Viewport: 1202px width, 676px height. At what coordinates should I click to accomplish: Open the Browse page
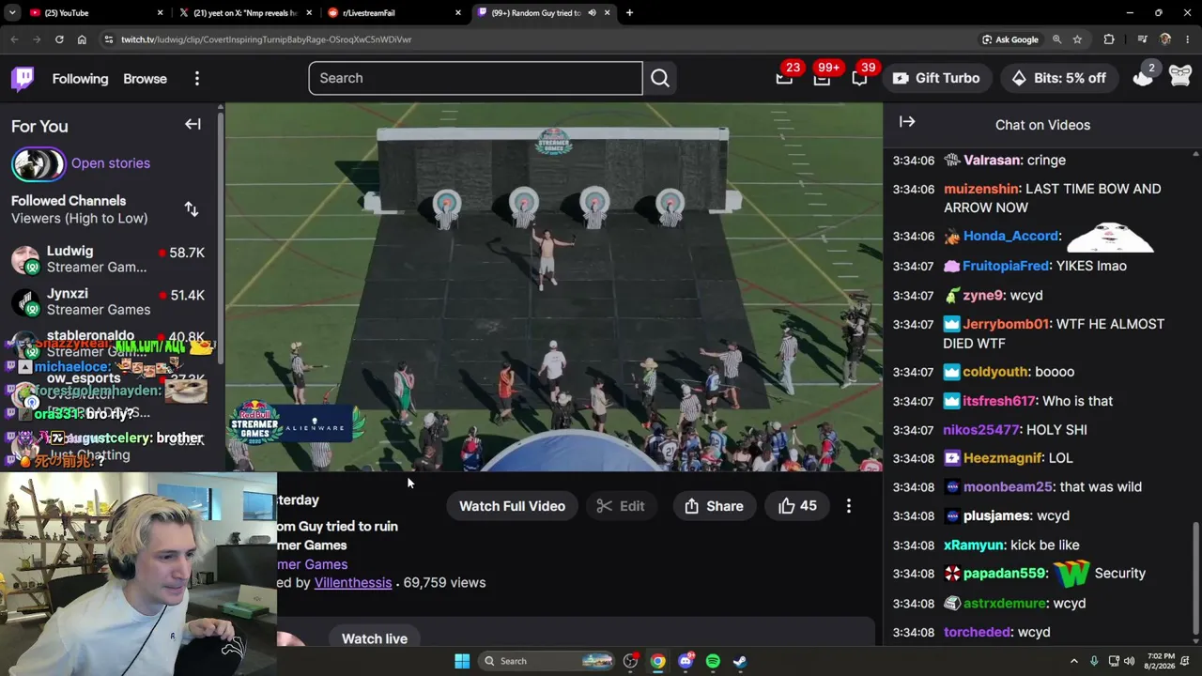pyautogui.click(x=145, y=79)
